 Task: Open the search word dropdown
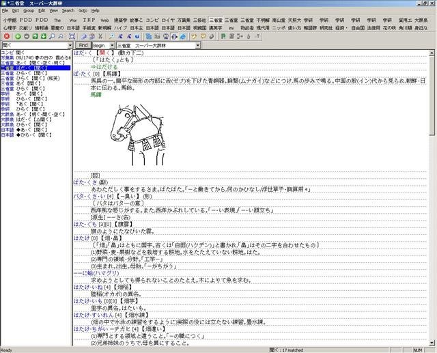[x=68, y=45]
